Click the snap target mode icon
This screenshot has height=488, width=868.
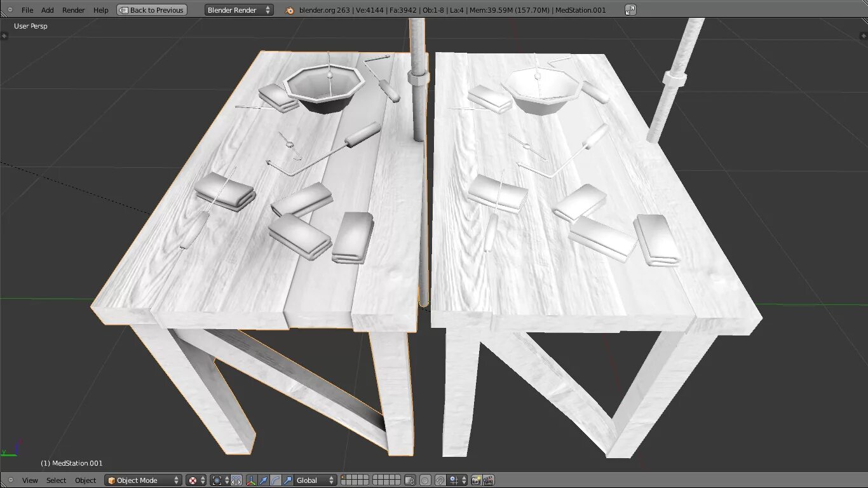point(452,480)
